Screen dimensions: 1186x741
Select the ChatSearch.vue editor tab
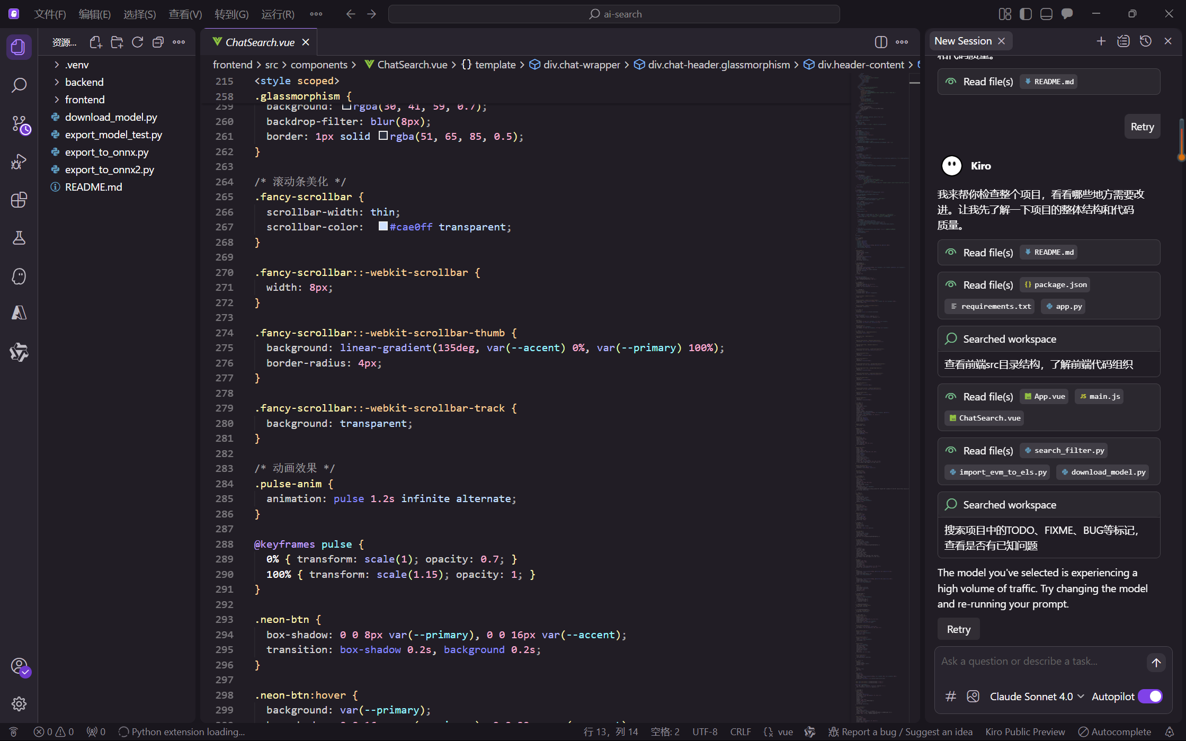260,42
